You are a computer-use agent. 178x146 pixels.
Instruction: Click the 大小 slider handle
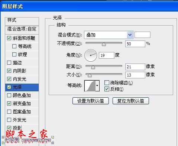pyautogui.click(x=90, y=75)
